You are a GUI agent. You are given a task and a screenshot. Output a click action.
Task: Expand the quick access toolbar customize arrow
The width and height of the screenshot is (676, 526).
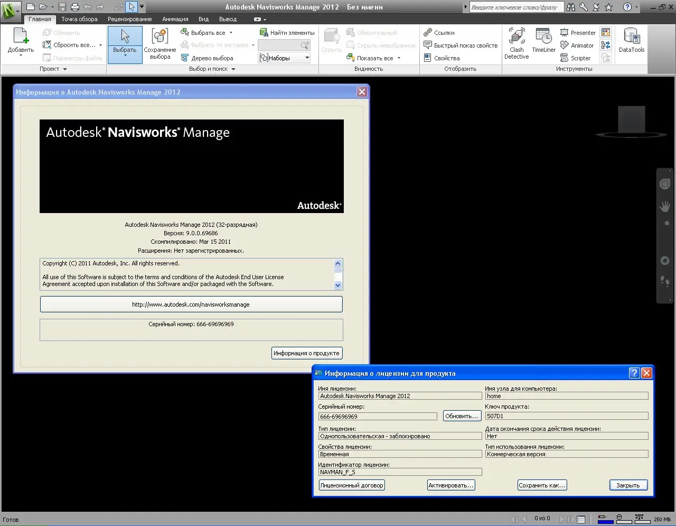pyautogui.click(x=142, y=7)
